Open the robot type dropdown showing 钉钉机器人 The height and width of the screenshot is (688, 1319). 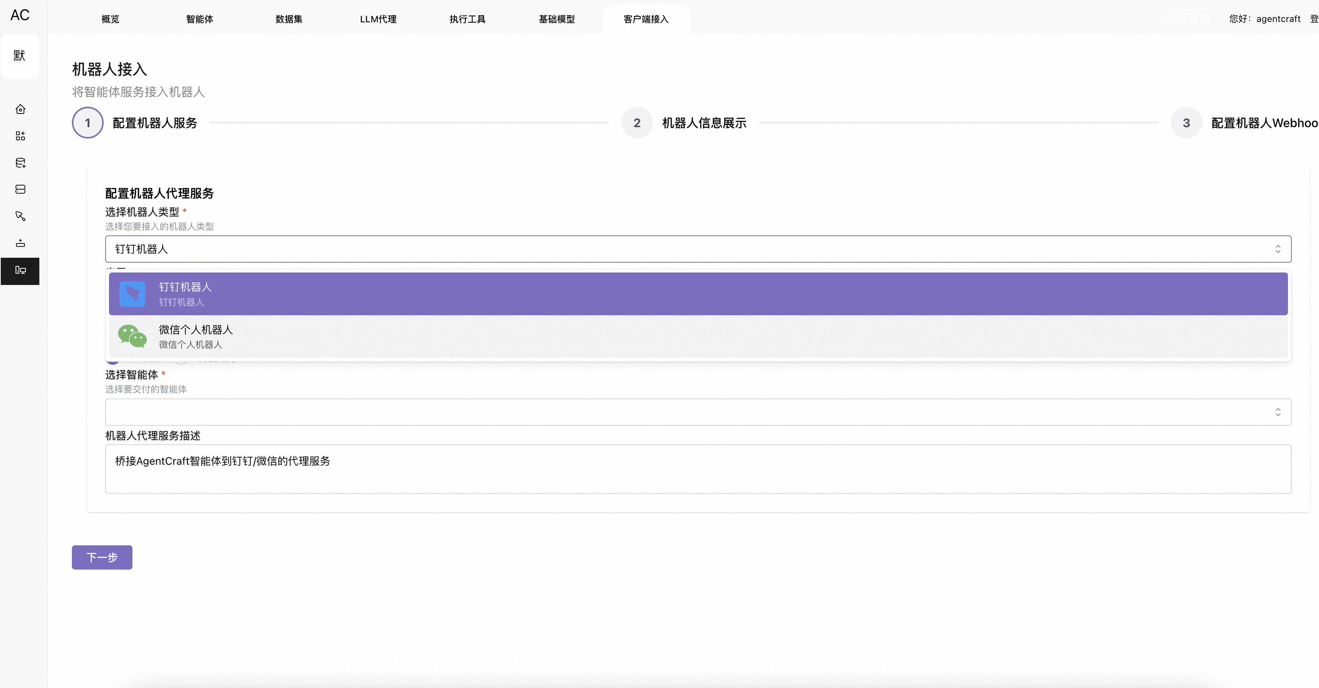[x=698, y=249]
